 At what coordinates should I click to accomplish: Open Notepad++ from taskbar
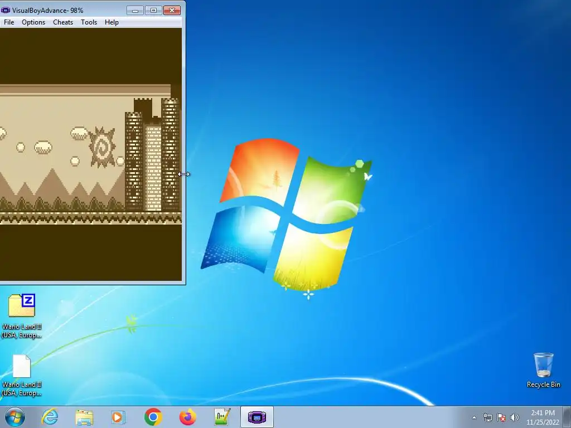pyautogui.click(x=222, y=417)
